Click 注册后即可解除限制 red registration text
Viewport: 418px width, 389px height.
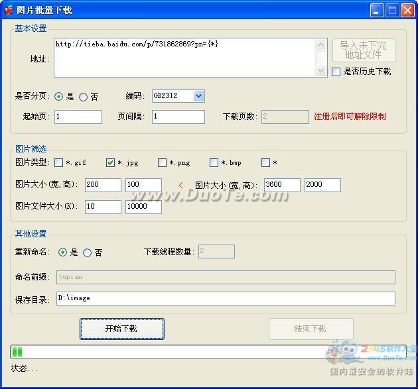pos(350,117)
